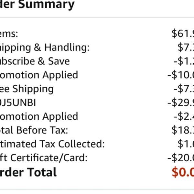Click the $18 total before tax amount
The height and width of the screenshot is (194, 194).
[x=183, y=130]
